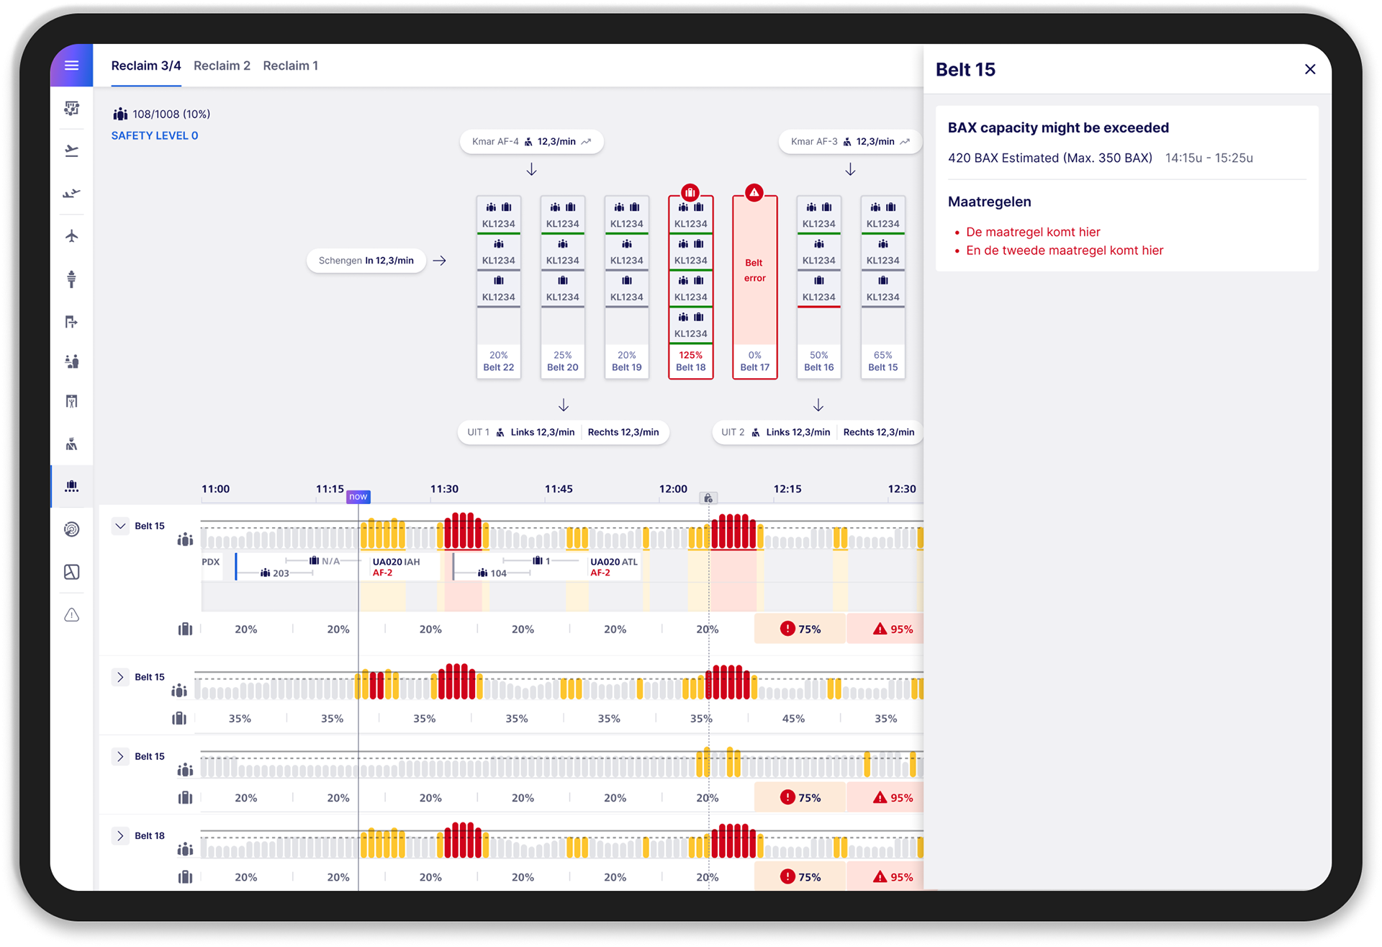Click the SAFETY LEVEL 0 link
The width and height of the screenshot is (1382, 947).
(154, 135)
